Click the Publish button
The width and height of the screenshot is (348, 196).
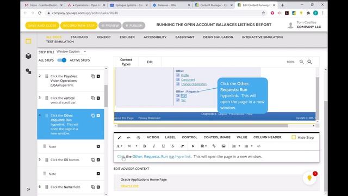pyautogui.click(x=134, y=26)
